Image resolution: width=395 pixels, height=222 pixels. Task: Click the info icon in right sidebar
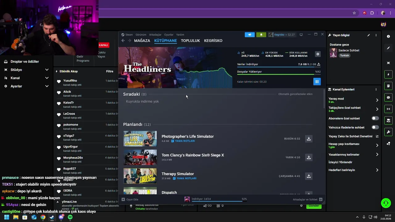[388, 36]
